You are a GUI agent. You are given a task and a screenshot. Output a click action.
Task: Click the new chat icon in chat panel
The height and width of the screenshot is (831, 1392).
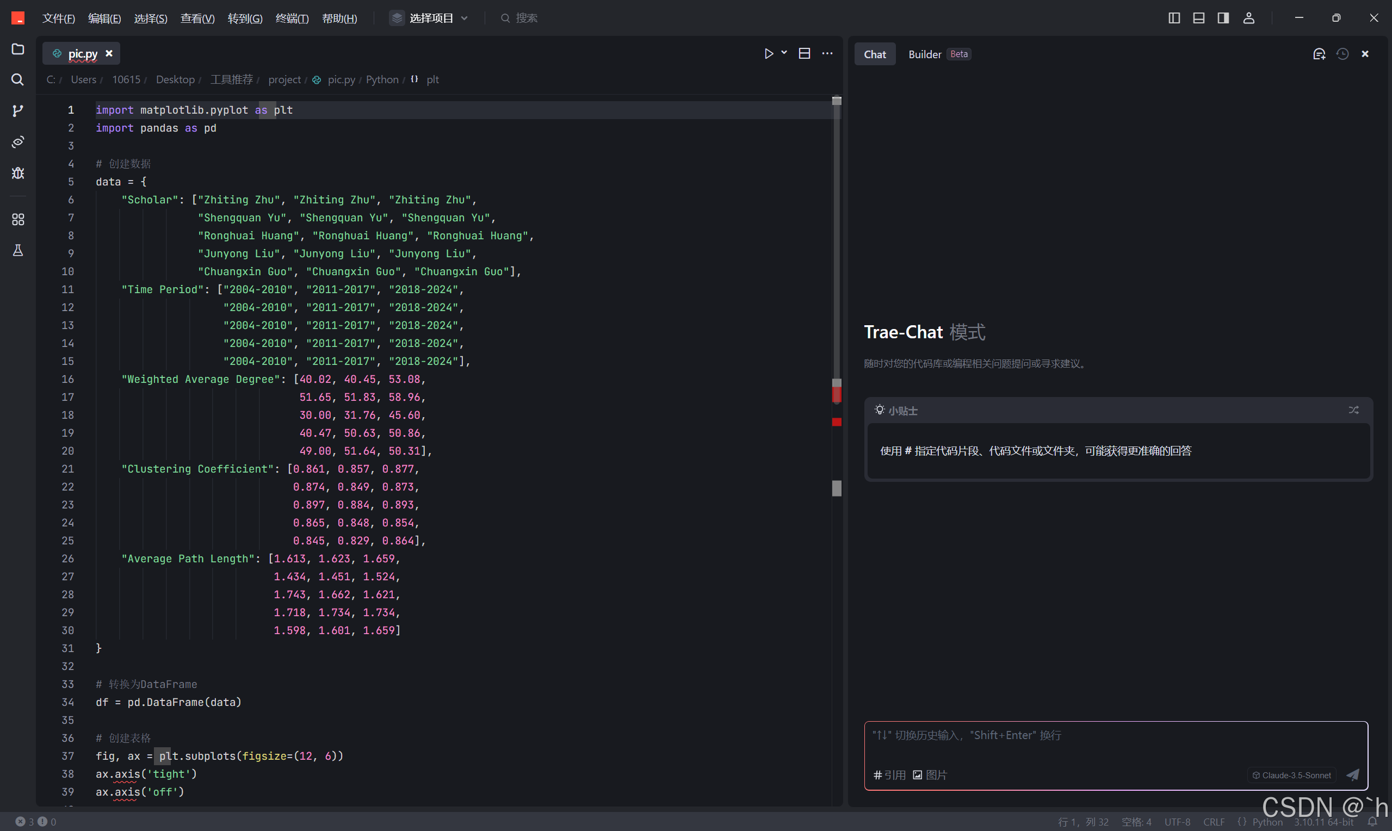pyautogui.click(x=1319, y=54)
